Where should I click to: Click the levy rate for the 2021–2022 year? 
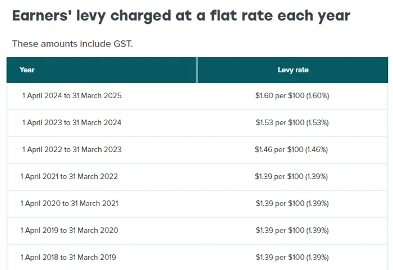pos(292,176)
